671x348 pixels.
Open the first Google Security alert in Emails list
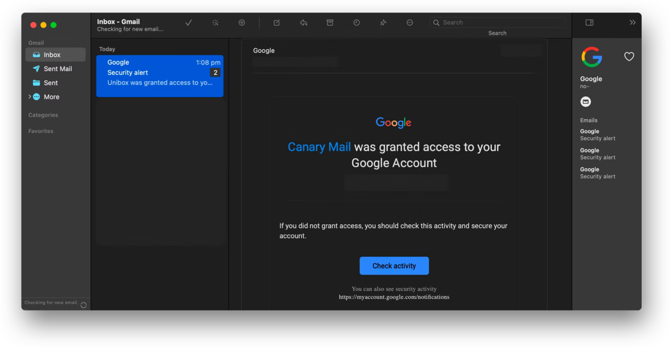[597, 135]
